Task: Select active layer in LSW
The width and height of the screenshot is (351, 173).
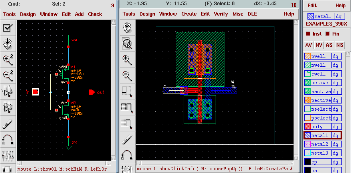Action: (323, 83)
